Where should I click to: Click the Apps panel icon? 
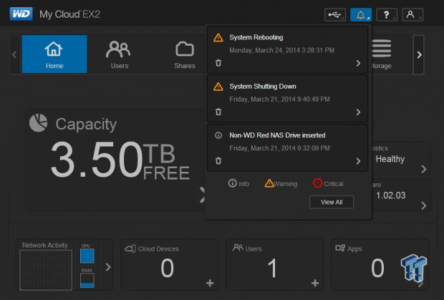340,248
